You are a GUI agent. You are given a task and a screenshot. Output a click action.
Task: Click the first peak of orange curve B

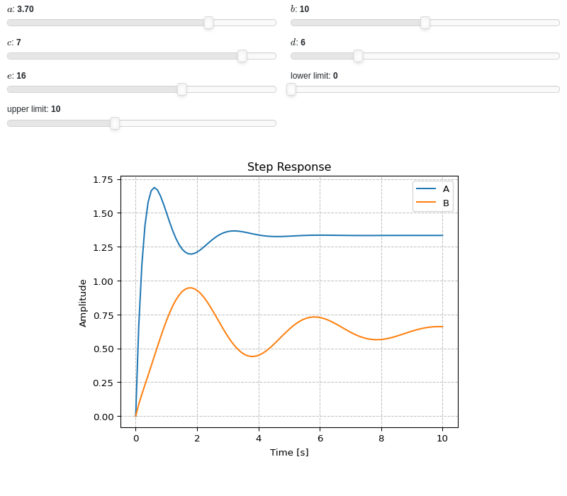click(190, 288)
